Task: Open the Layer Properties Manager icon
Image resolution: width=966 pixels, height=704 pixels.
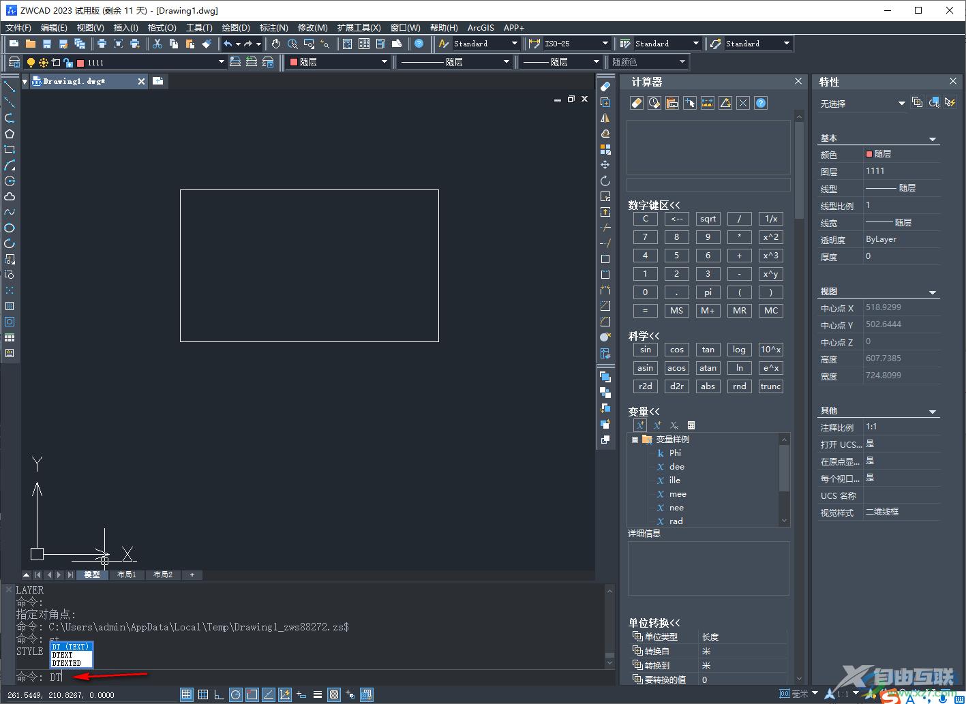Action: pyautogui.click(x=14, y=62)
